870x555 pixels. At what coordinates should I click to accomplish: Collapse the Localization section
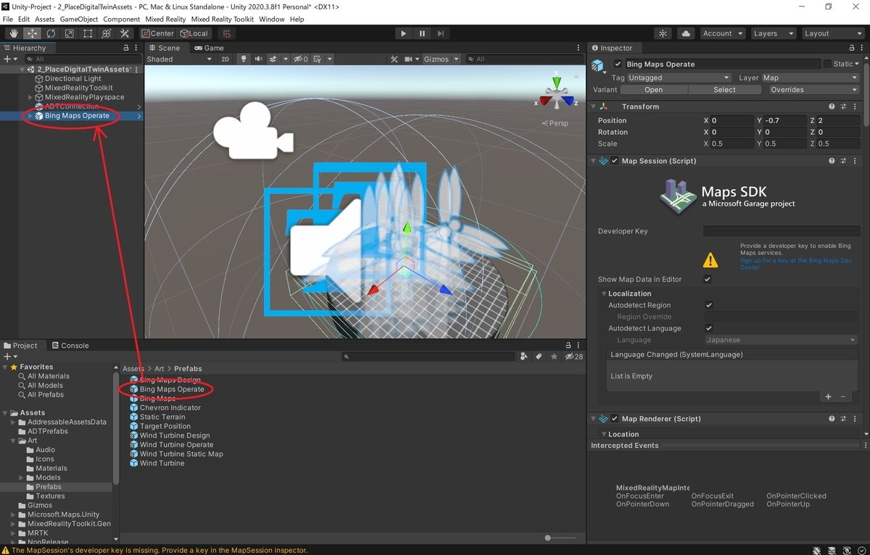[x=604, y=293]
